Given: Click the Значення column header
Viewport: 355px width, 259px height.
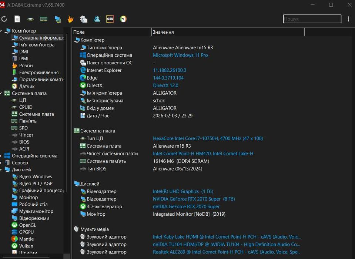Looking at the screenshot, I should tap(228, 32).
